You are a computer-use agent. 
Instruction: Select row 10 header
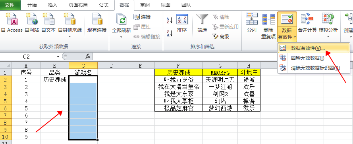tap(6, 136)
